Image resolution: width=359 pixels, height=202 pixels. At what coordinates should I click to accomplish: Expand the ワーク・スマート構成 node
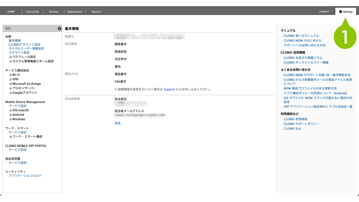click(x=11, y=137)
